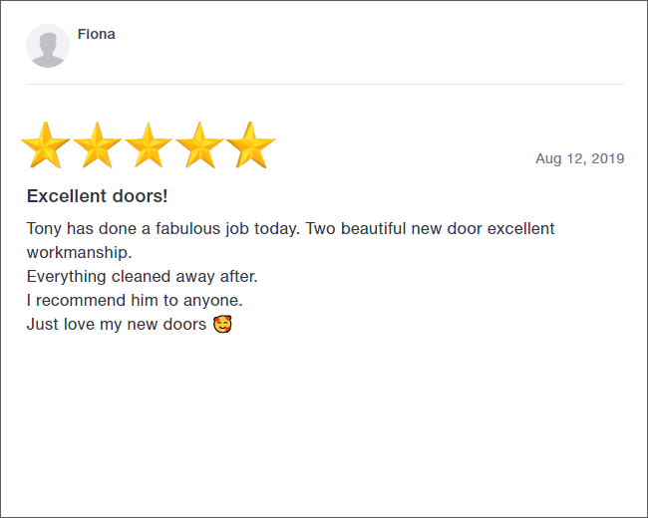
Task: Click the word "Tony" in the review
Action: point(44,228)
